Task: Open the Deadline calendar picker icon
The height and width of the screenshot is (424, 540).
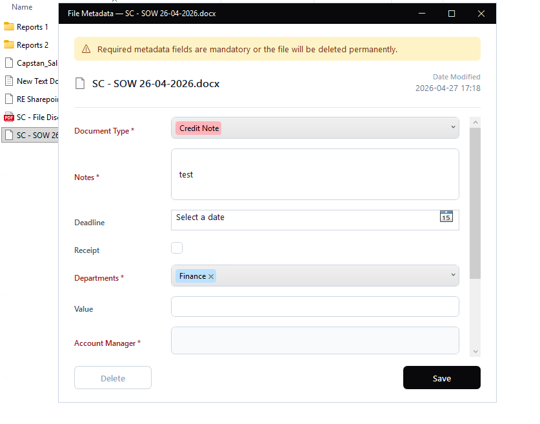Action: (446, 217)
